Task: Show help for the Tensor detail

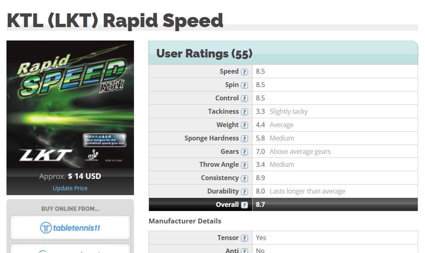Action: [x=244, y=238]
